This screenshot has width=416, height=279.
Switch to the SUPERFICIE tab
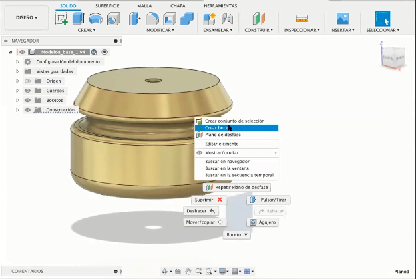(108, 5)
